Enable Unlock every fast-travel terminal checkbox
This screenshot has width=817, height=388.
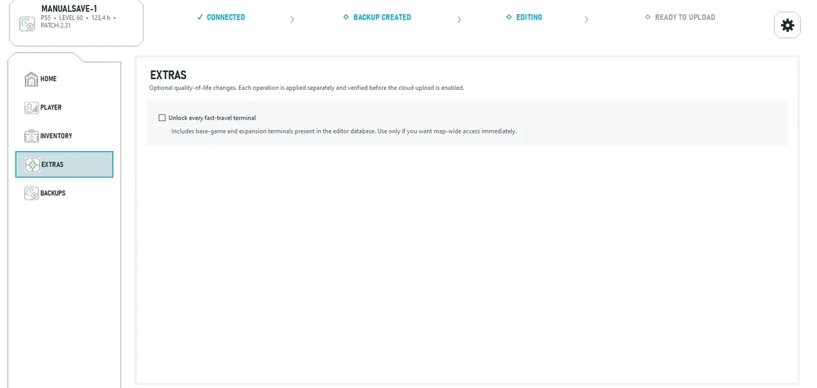pyautogui.click(x=162, y=118)
